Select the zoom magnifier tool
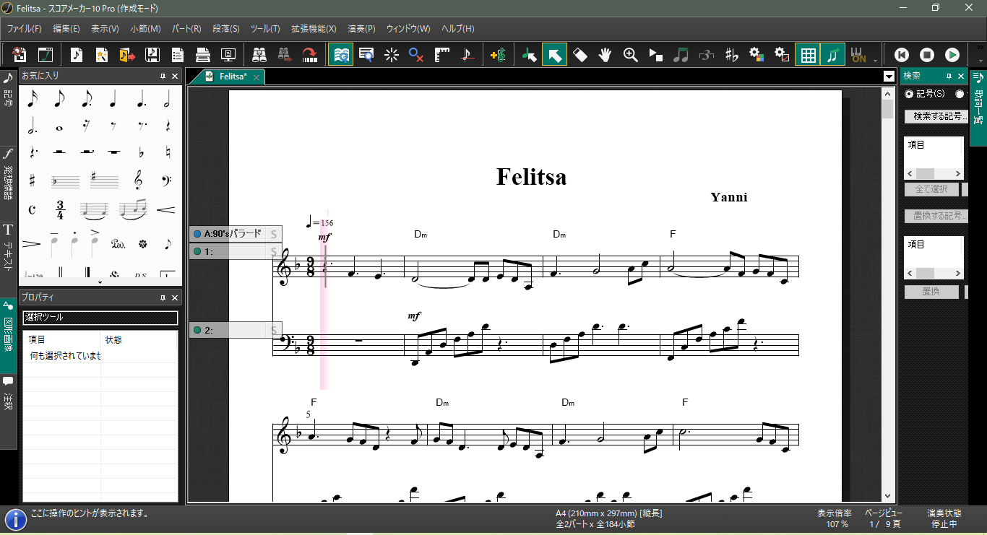 (631, 55)
